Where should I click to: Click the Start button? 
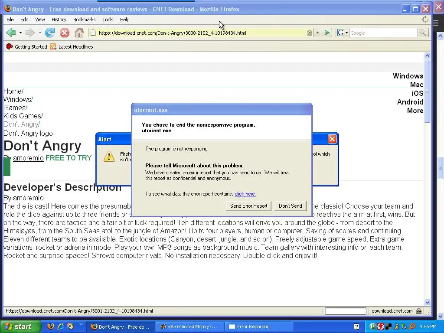tap(20, 326)
